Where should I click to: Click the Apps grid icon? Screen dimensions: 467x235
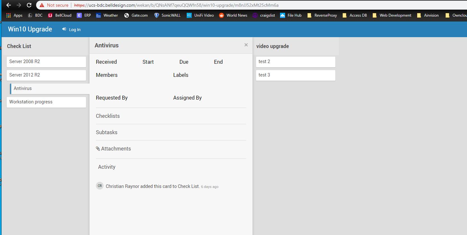[x=9, y=15]
